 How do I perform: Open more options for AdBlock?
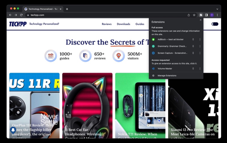(x=200, y=39)
